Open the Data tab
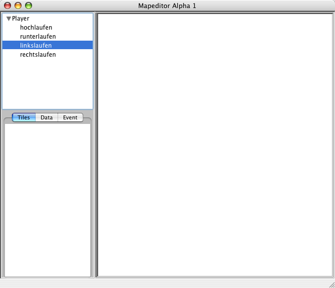Screen dimensions: 335x288 [47, 117]
